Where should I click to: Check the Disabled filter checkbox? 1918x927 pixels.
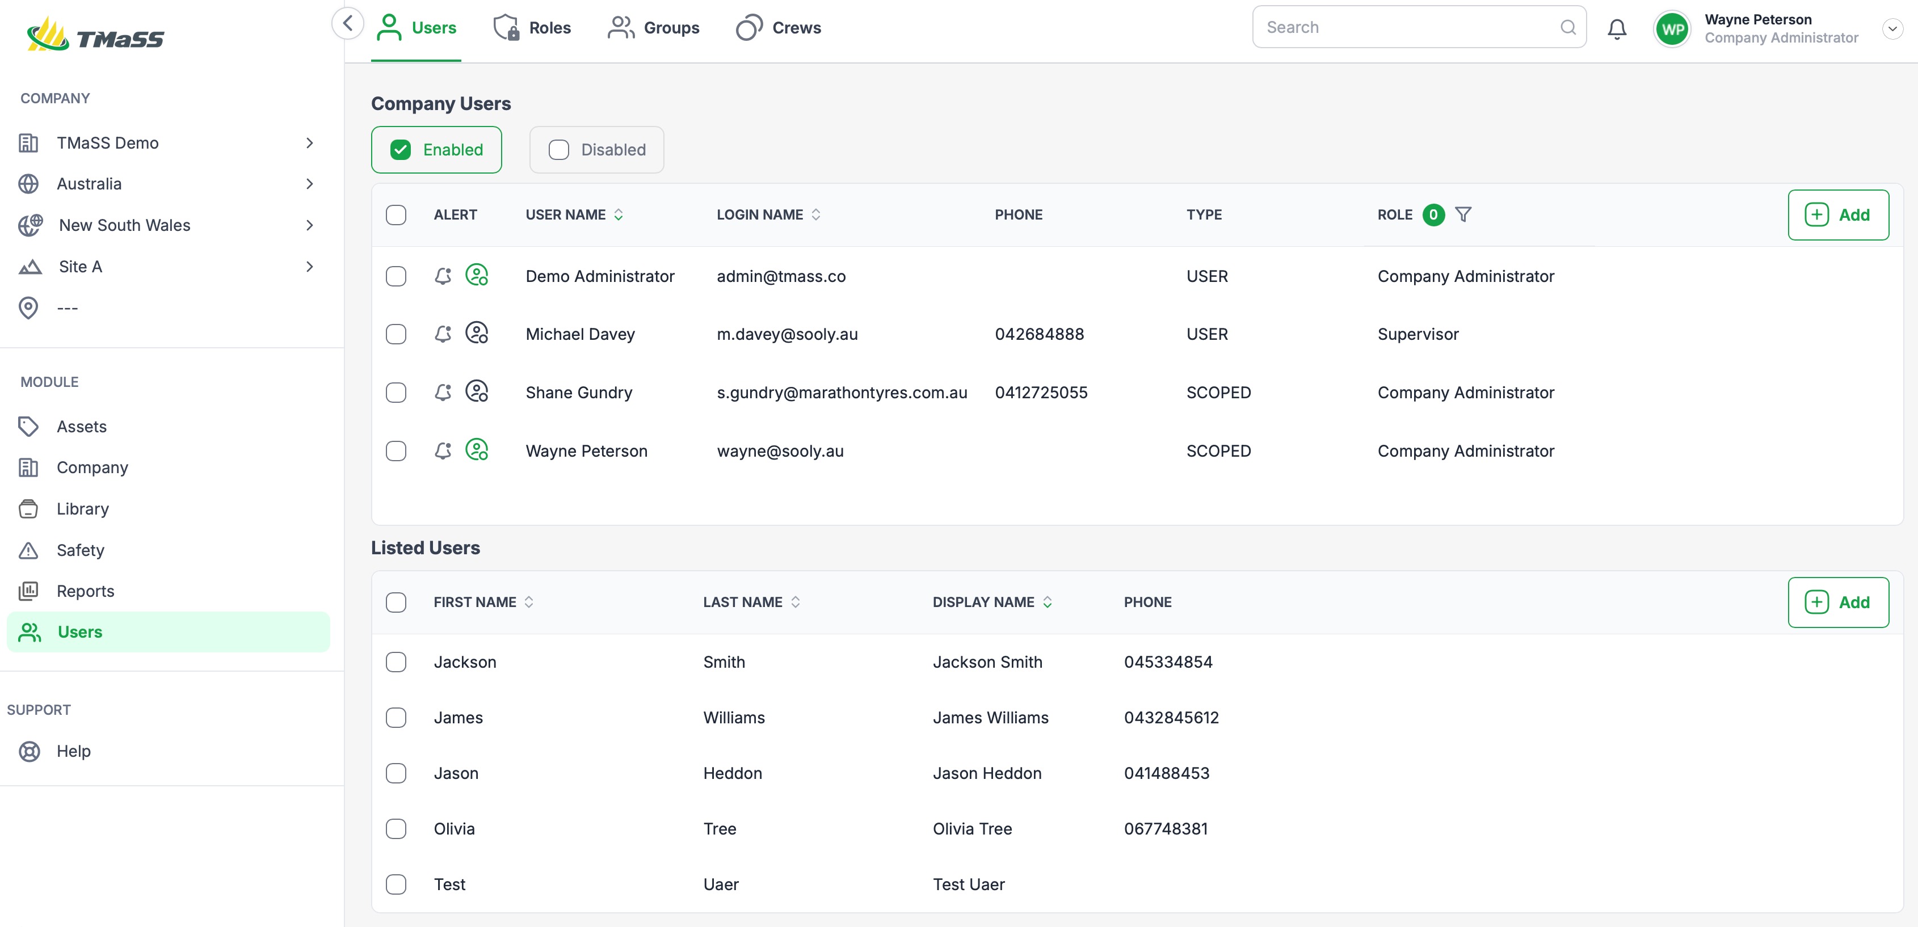558,150
